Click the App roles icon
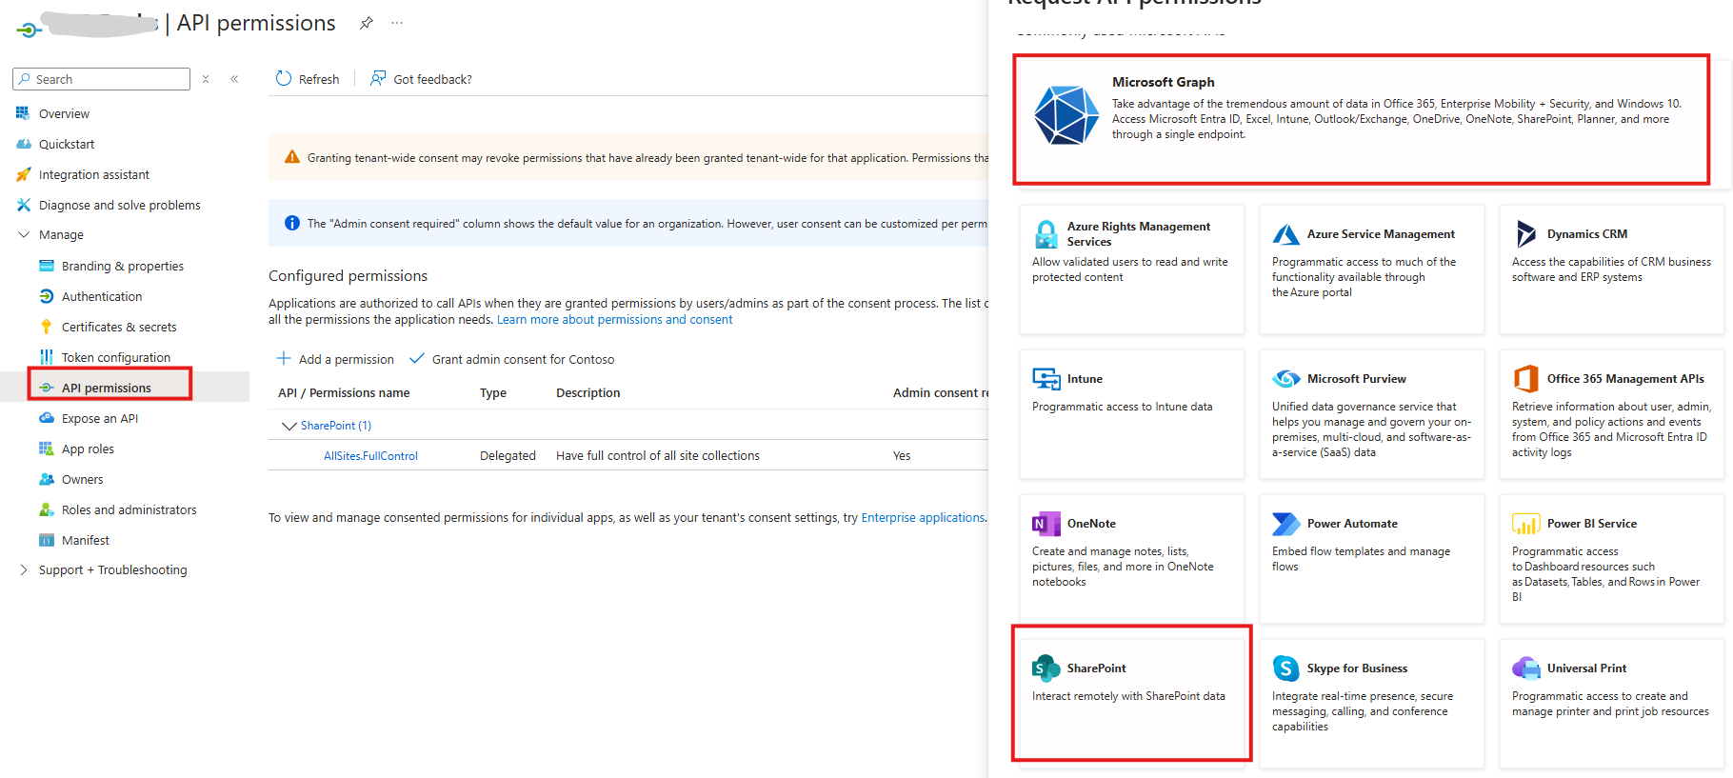This screenshot has width=1733, height=778. coord(46,449)
